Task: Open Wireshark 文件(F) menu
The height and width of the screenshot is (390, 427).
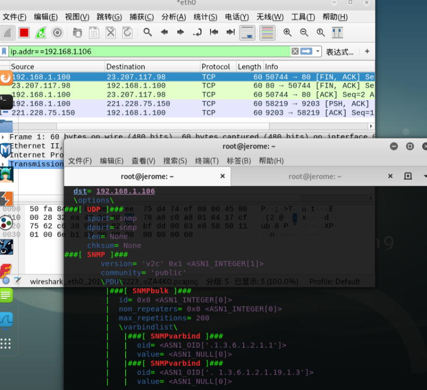Action: coord(14,17)
